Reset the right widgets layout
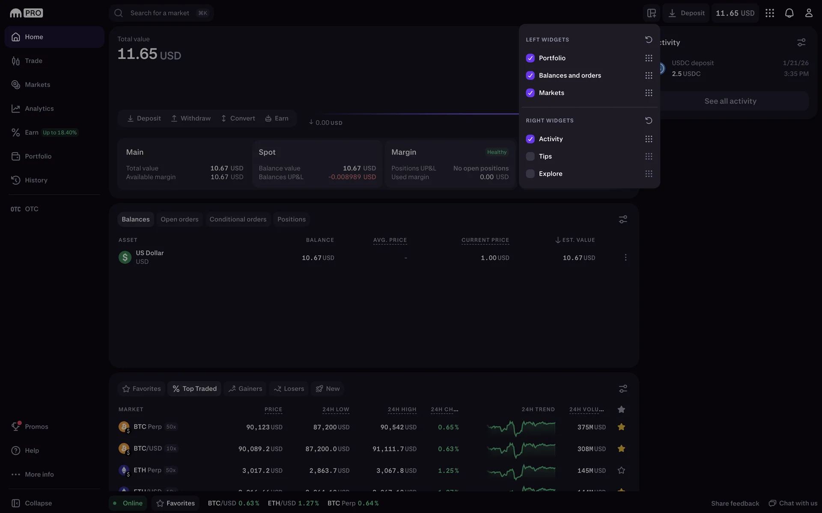822x513 pixels. pos(649,121)
